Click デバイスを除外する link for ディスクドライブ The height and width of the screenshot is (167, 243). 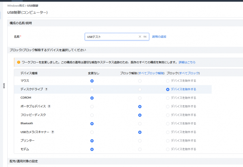[183, 89]
